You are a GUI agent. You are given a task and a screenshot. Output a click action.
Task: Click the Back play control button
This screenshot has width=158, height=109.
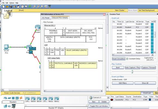click(118, 68)
